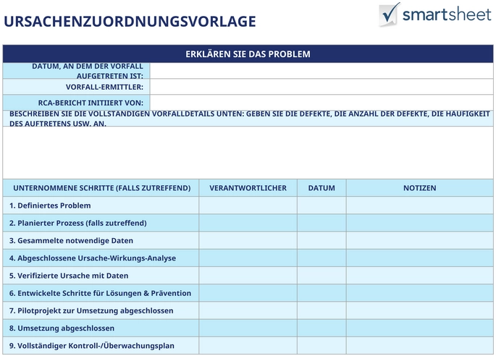Image resolution: width=496 pixels, height=356 pixels.
Task: Select the VORFALL-ERMITTLER label
Action: click(x=104, y=87)
